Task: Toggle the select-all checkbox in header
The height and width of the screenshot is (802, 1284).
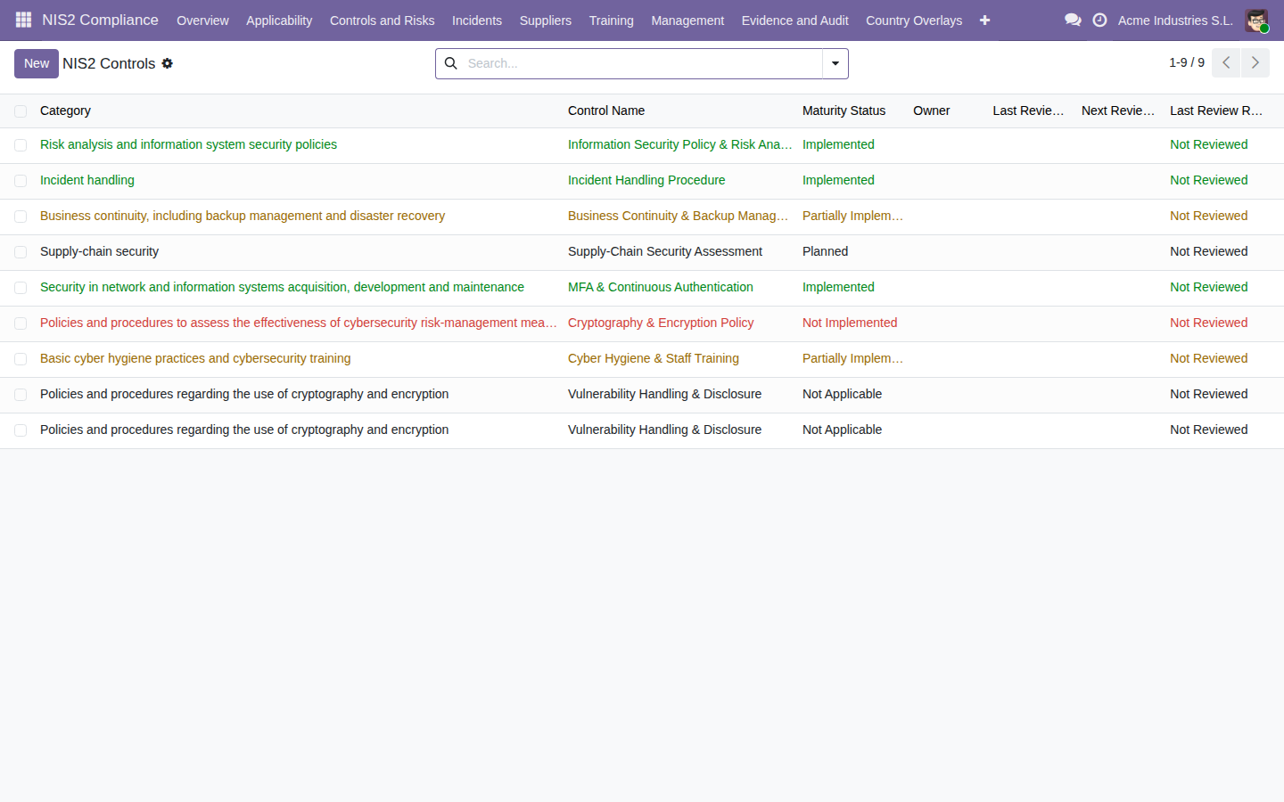Action: [x=21, y=110]
